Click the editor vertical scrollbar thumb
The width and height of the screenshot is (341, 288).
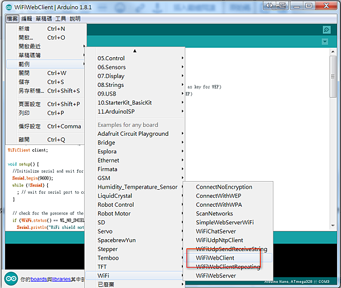pyautogui.click(x=332, y=77)
